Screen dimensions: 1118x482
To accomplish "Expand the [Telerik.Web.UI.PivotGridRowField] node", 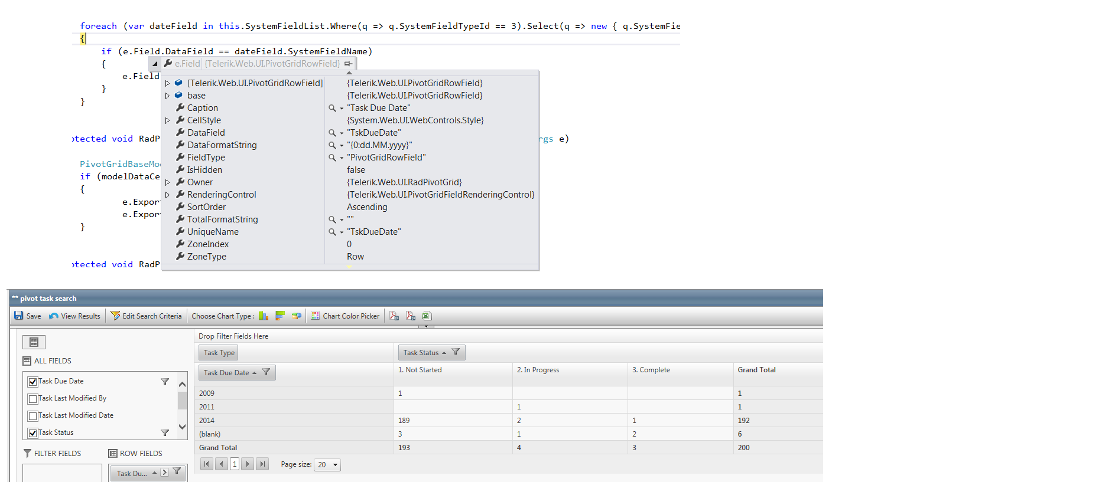I will (167, 83).
